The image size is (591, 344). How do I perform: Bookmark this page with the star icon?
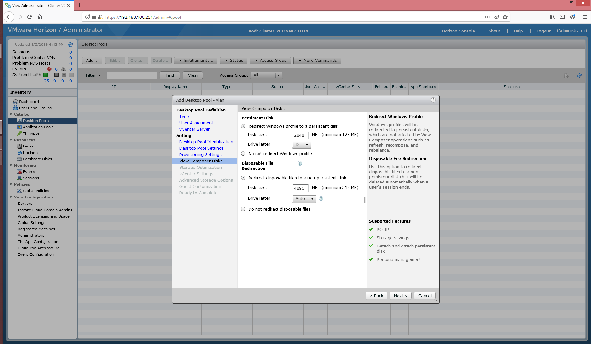[x=505, y=17]
